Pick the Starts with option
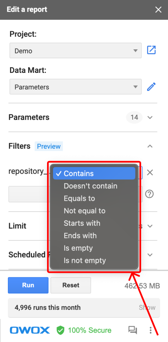 (x=94, y=223)
